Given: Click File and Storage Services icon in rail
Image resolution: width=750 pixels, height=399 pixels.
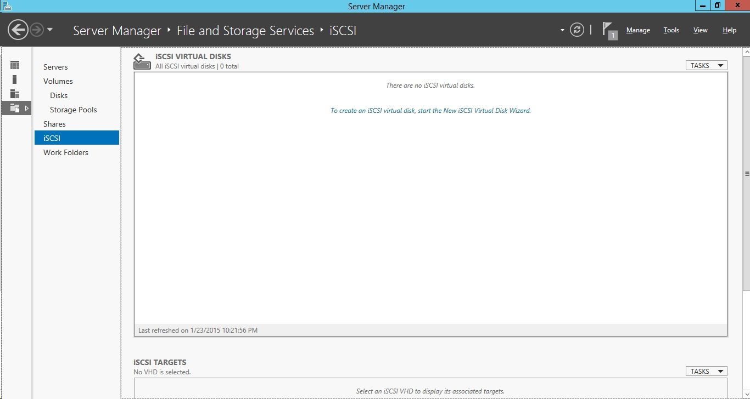Looking at the screenshot, I should coord(15,108).
